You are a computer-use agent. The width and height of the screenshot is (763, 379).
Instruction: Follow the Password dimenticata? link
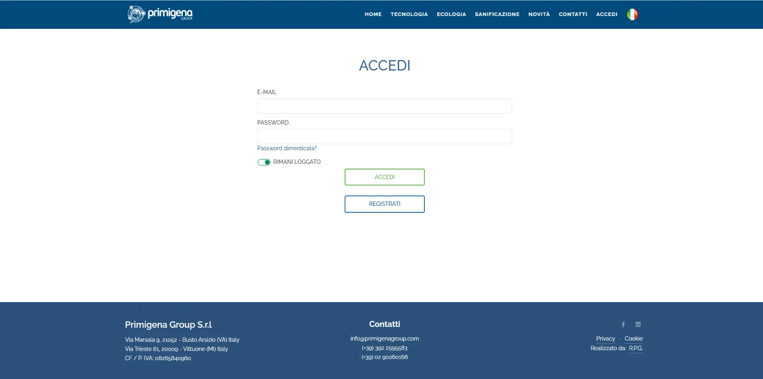click(287, 148)
